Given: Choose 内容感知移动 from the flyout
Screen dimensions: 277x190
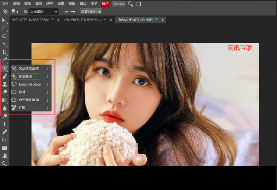Looking at the screenshot, I should coord(28,100).
